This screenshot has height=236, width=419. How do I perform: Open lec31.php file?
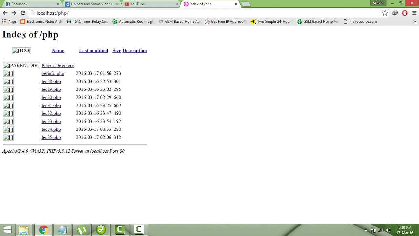51,106
